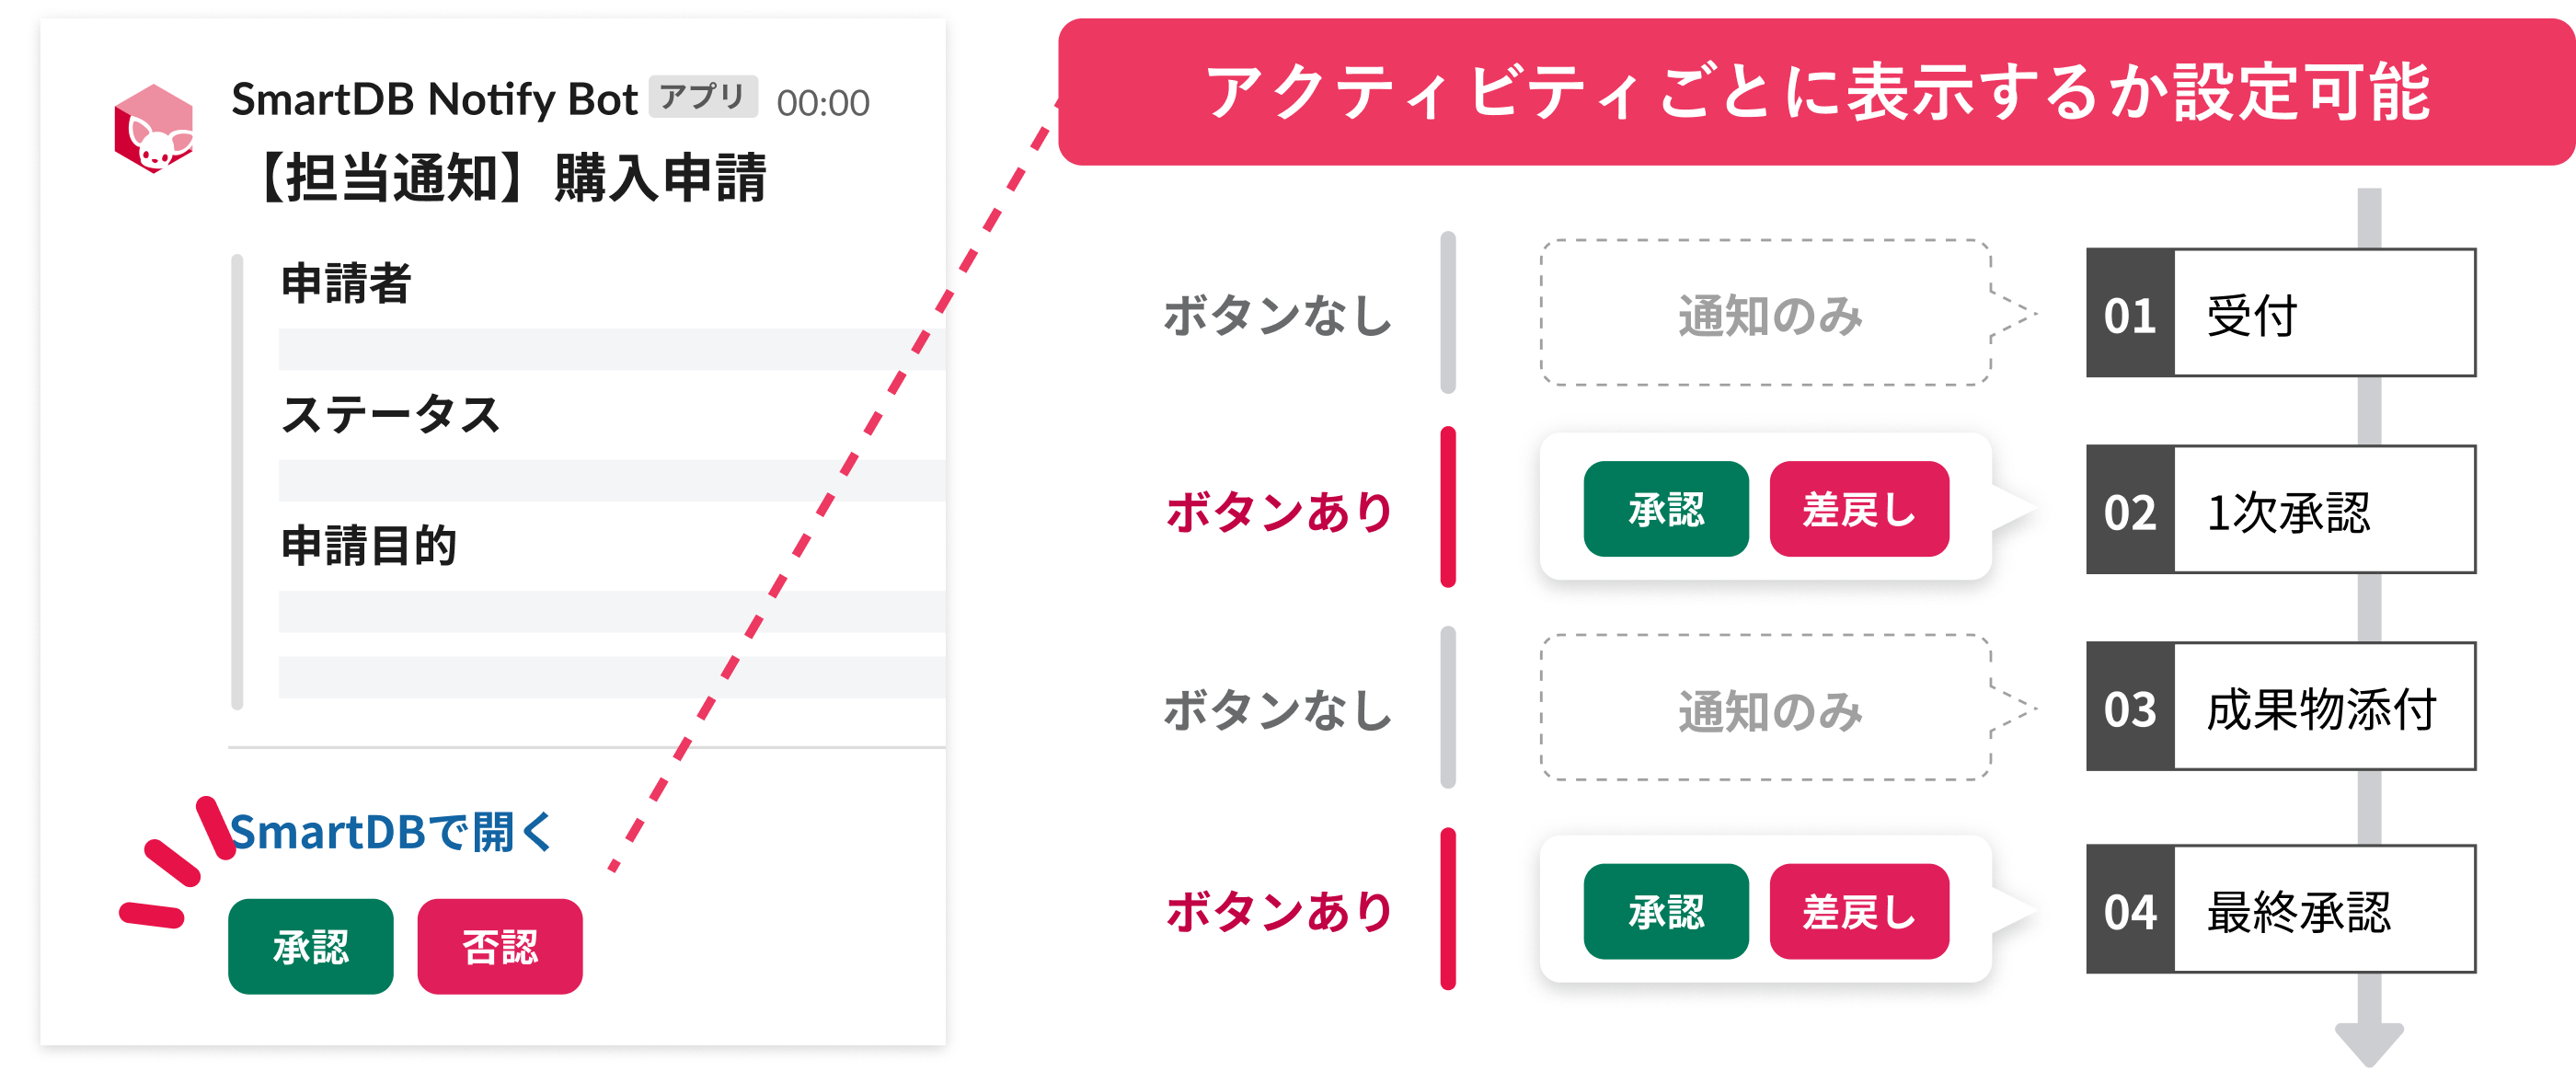This screenshot has height=1072, width=2576.
Task: Click the SmartDB Notify Bot avatar icon
Action: [x=153, y=129]
